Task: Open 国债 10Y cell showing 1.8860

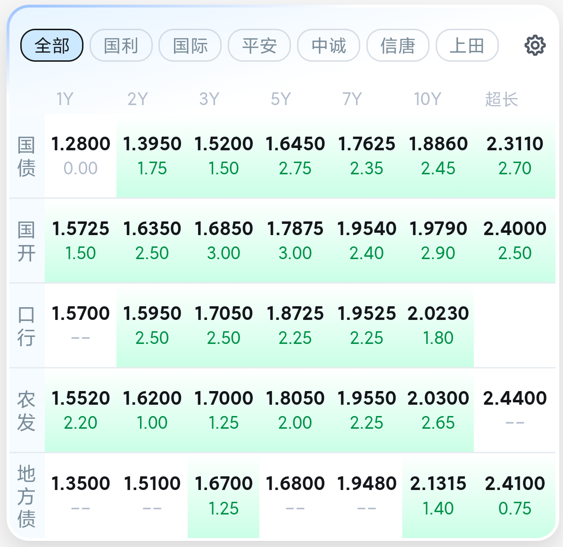Action: coord(438,155)
